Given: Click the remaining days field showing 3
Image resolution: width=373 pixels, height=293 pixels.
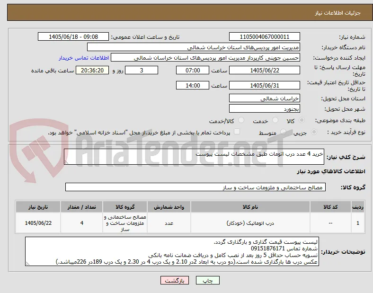Looking at the screenshot, I should tap(142, 70).
